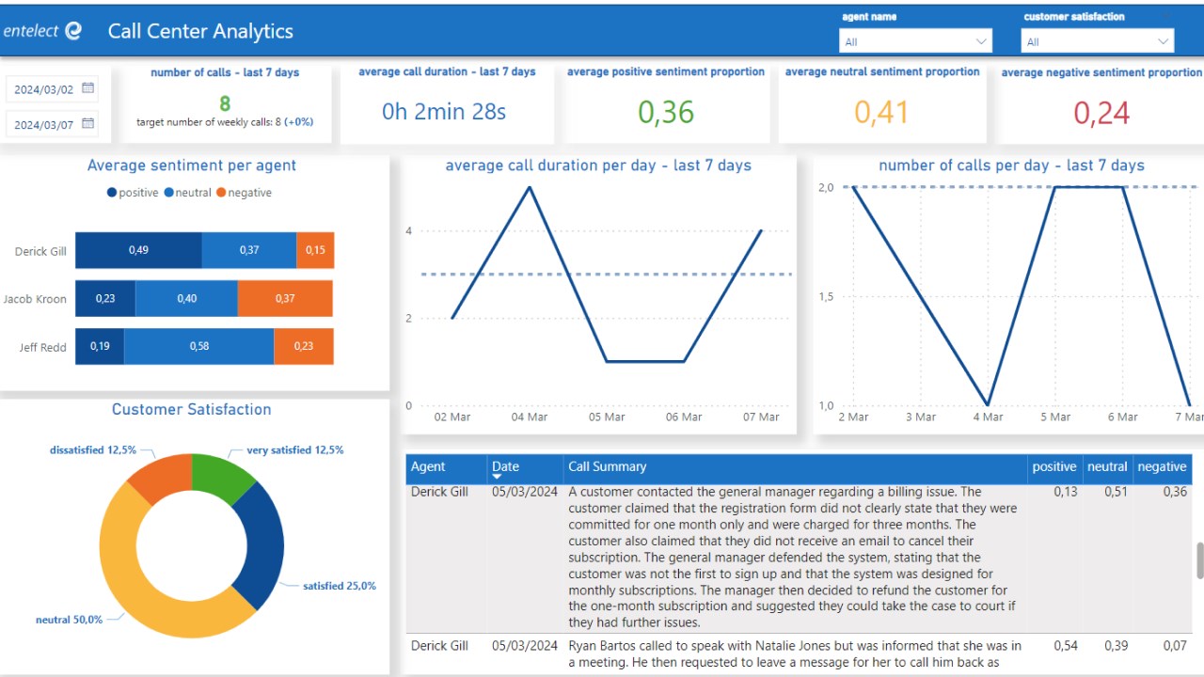1204x677 pixels.
Task: Click the Customer Satisfaction chart title
Action: (192, 410)
